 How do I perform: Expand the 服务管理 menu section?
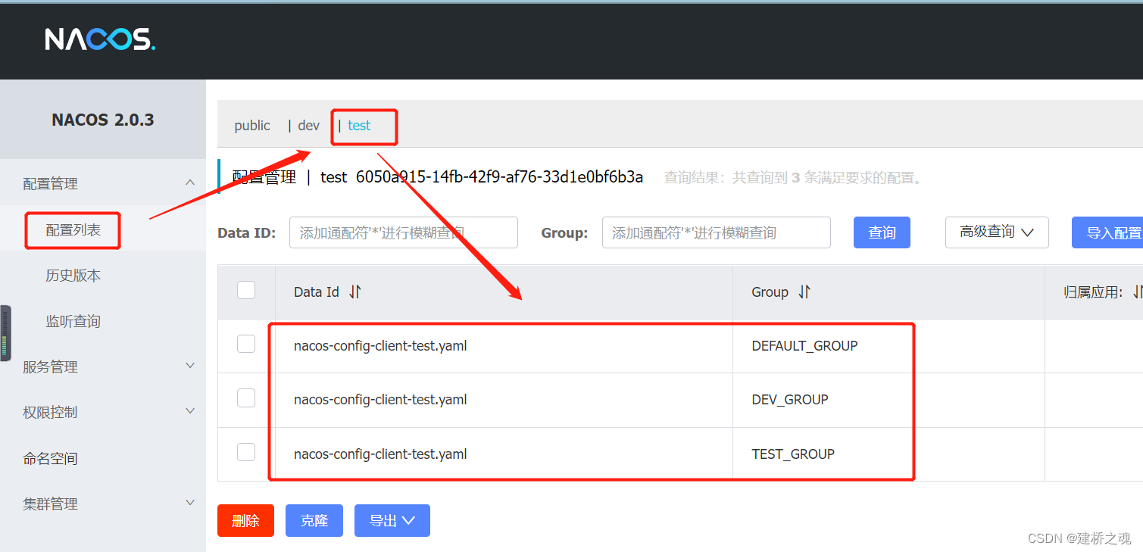(x=190, y=366)
